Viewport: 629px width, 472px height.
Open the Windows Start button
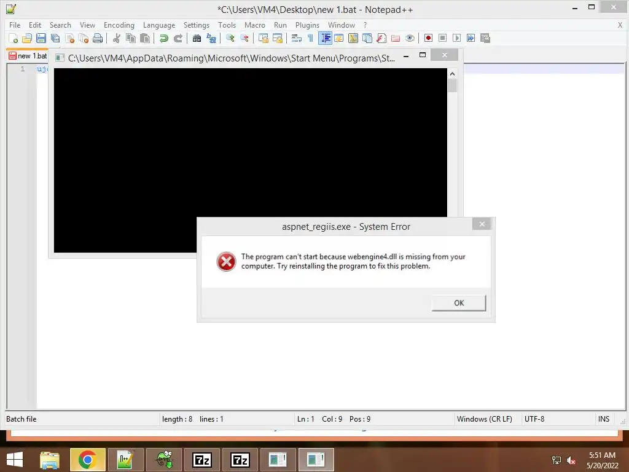15,460
